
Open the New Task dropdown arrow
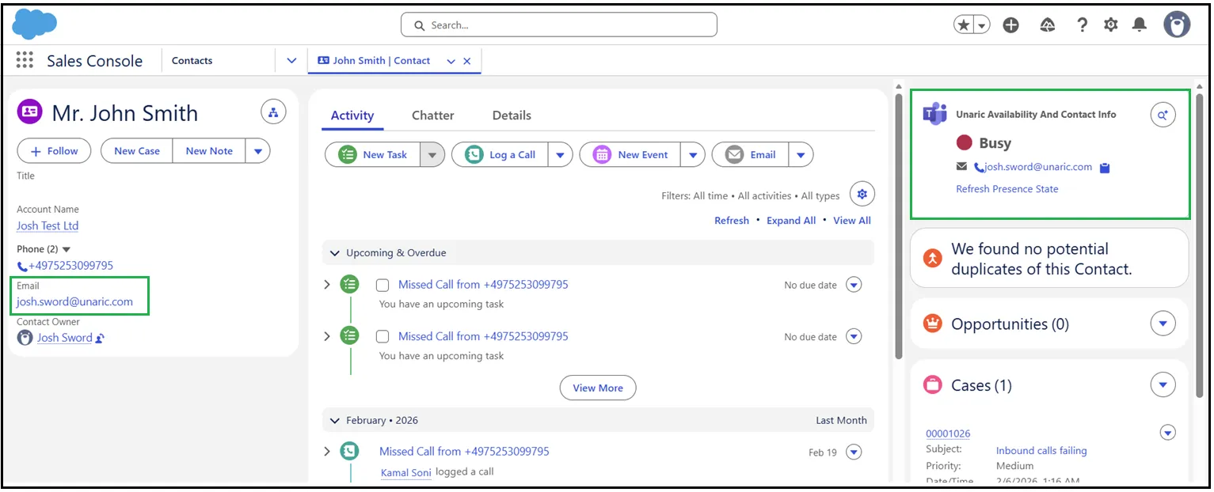[432, 155]
